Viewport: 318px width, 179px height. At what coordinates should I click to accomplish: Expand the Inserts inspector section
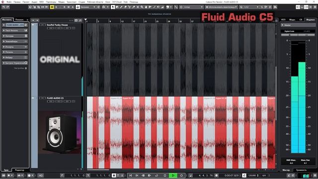pos(15,47)
